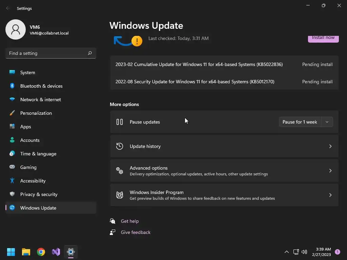Screen dimensions: 347x260
Task: Click Pause for 1 week button
Action: coord(300,122)
